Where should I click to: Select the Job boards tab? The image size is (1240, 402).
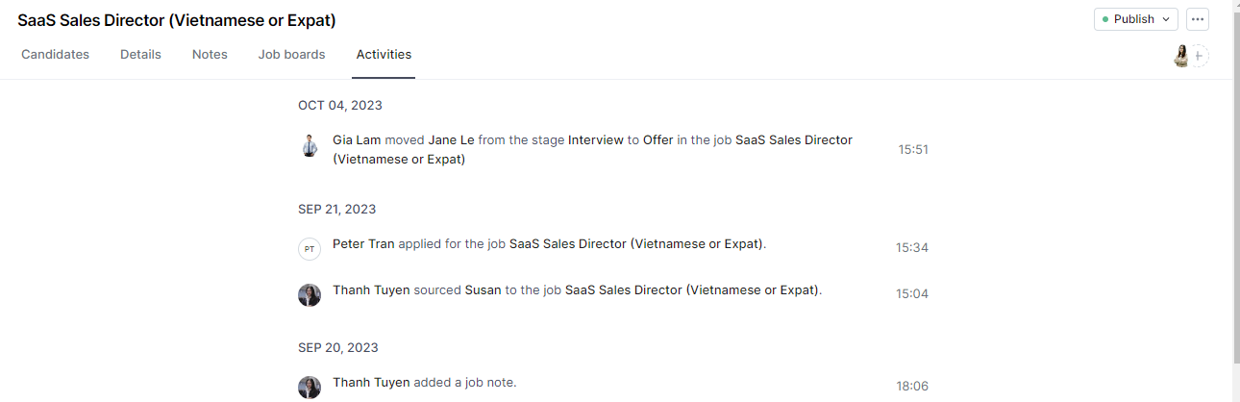pos(291,55)
